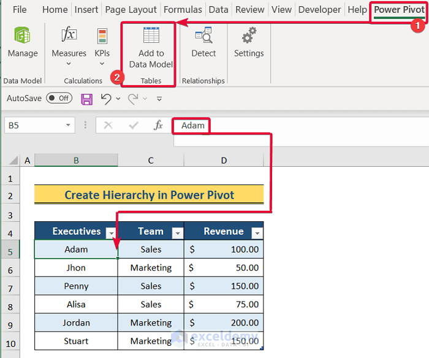Select cell containing Penny

tap(76, 286)
